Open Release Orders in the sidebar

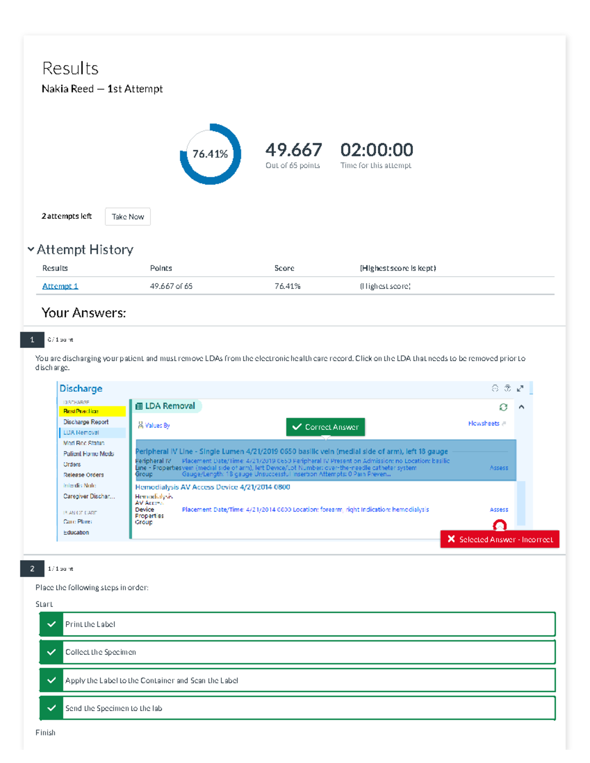click(x=84, y=475)
